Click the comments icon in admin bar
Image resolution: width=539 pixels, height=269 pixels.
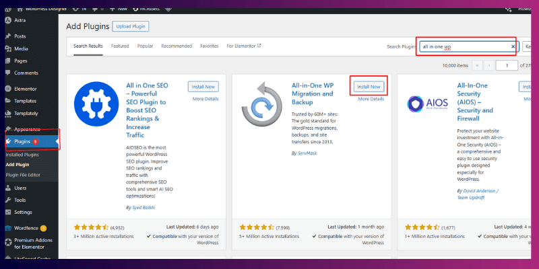click(94, 9)
